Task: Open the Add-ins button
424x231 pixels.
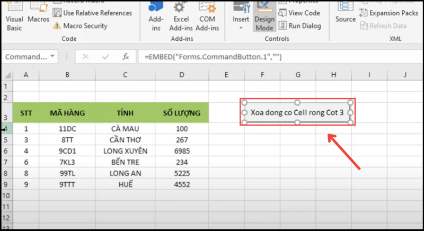Action: (156, 17)
